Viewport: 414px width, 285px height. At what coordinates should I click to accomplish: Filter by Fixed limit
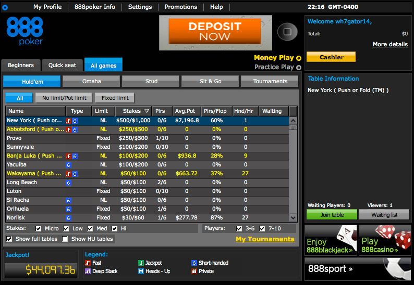pos(115,98)
